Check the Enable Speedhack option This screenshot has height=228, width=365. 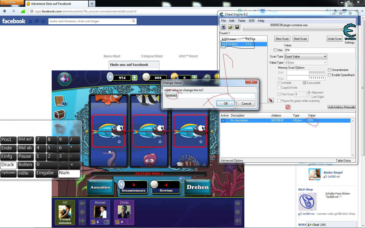point(330,75)
